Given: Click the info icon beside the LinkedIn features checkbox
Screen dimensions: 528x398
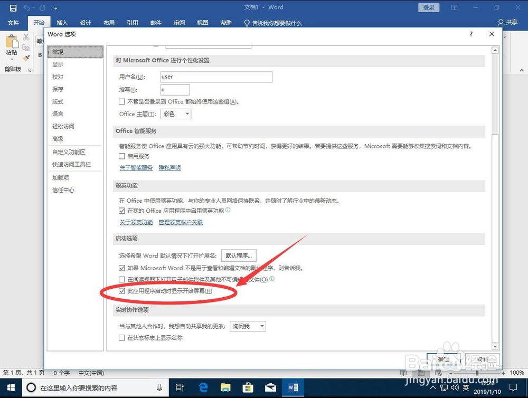Looking at the screenshot, I should point(228,210).
